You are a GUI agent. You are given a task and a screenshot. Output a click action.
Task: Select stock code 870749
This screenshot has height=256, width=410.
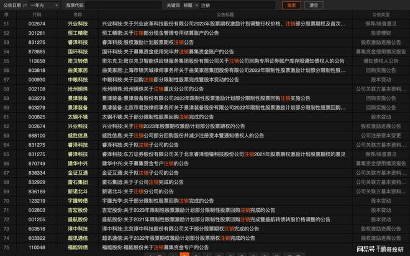pyautogui.click(x=37, y=164)
